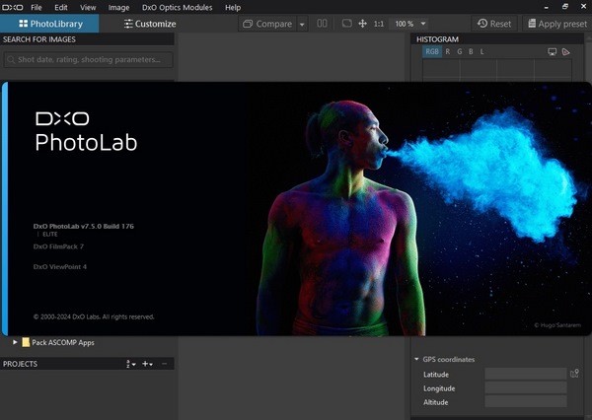Viewport: 592px width, 420px height.
Task: Click the Latitude input field
Action: coord(526,374)
